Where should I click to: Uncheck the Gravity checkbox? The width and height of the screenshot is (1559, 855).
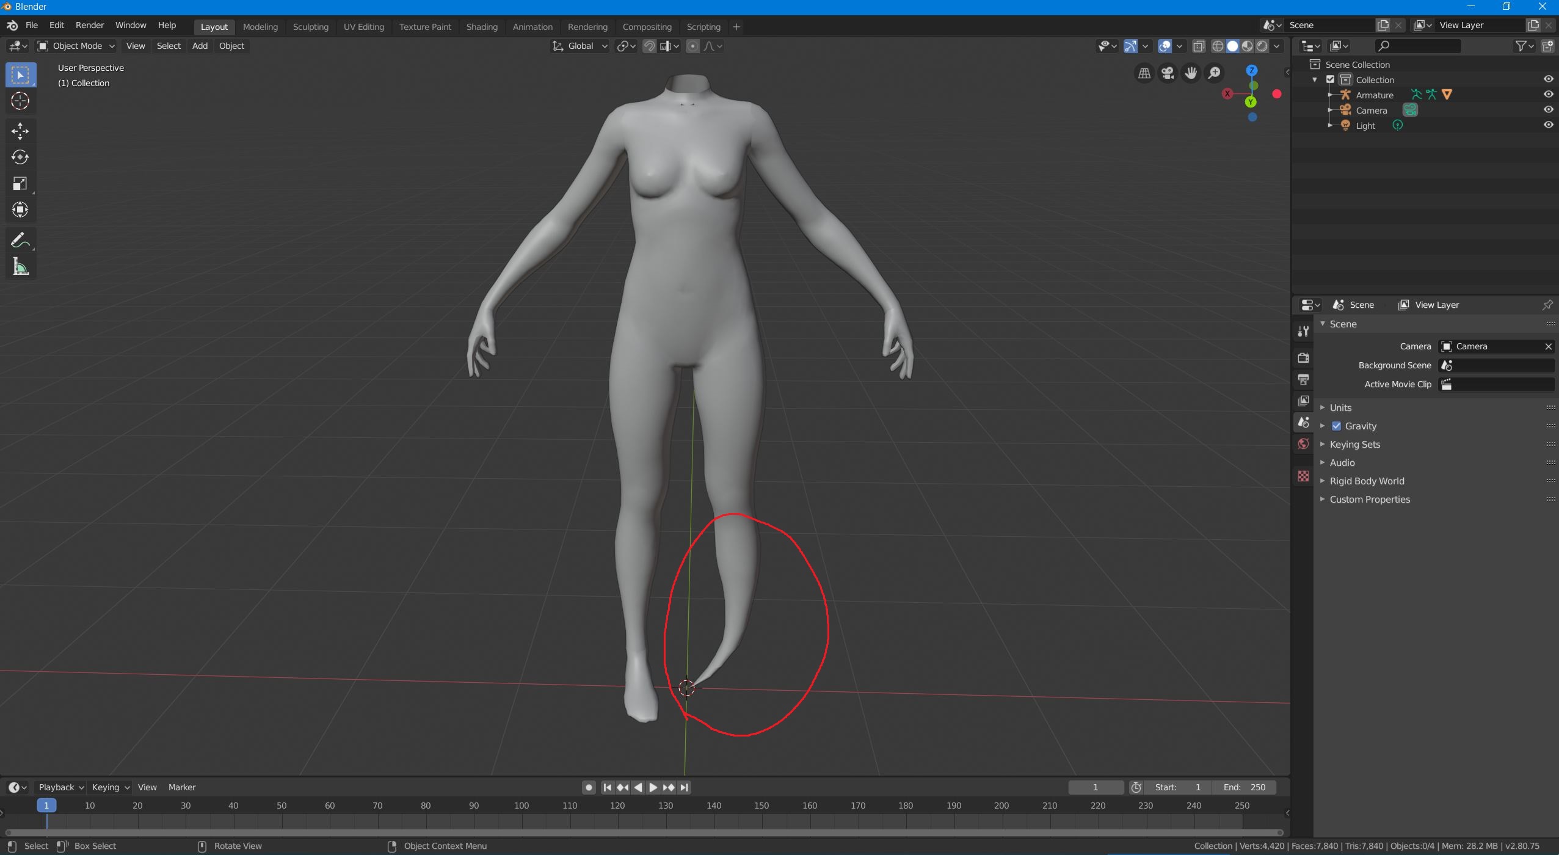1336,426
